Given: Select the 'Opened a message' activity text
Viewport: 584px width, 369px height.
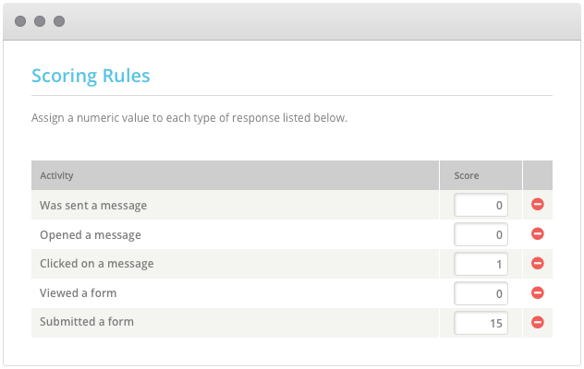Looking at the screenshot, I should (x=91, y=235).
